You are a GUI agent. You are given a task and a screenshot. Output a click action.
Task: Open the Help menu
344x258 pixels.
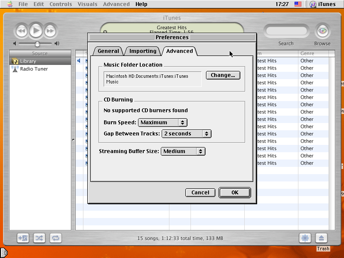click(141, 4)
